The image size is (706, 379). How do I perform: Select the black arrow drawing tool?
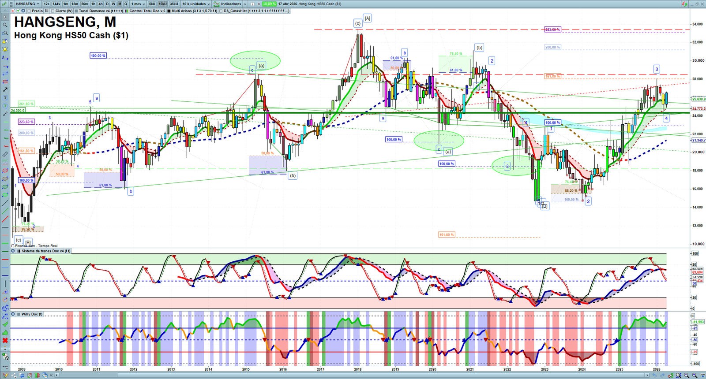5,89
